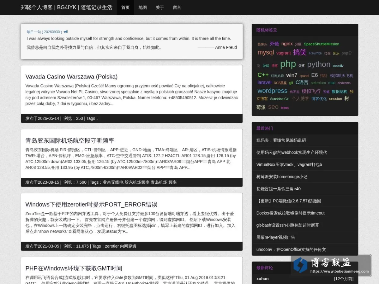Click the site title 郑晓个人博客 | BG4IYK
The image size is (379, 284).
click(66, 7)
